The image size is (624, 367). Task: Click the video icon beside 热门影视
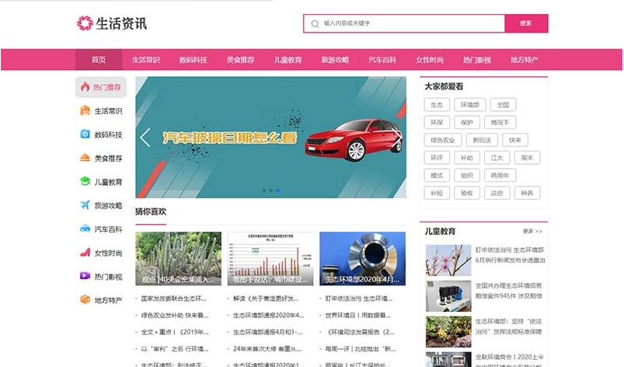click(85, 275)
